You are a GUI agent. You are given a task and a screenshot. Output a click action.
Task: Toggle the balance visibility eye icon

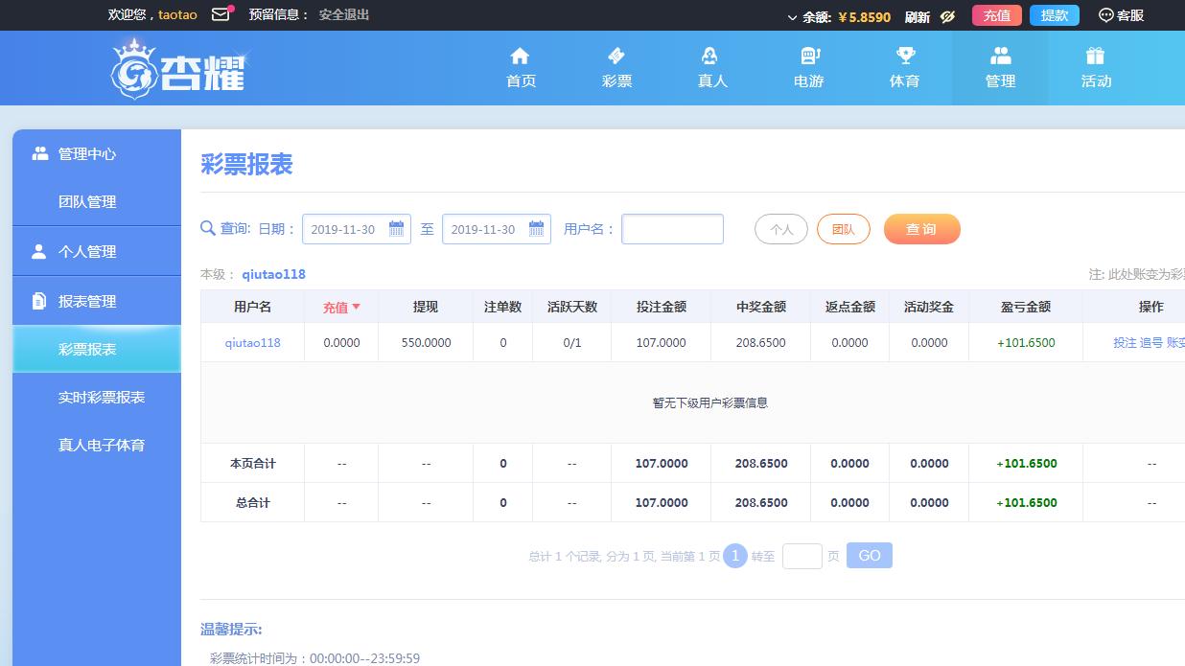(948, 16)
